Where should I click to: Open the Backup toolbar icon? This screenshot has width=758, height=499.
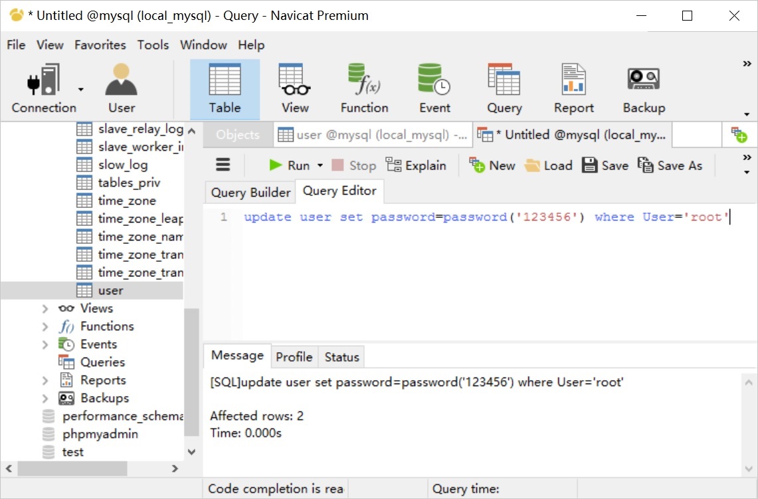(644, 89)
